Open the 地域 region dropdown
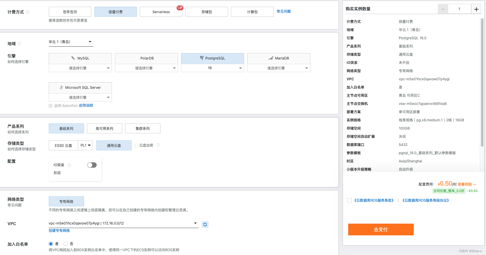The width and height of the screenshot is (486, 255). pyautogui.click(x=71, y=42)
